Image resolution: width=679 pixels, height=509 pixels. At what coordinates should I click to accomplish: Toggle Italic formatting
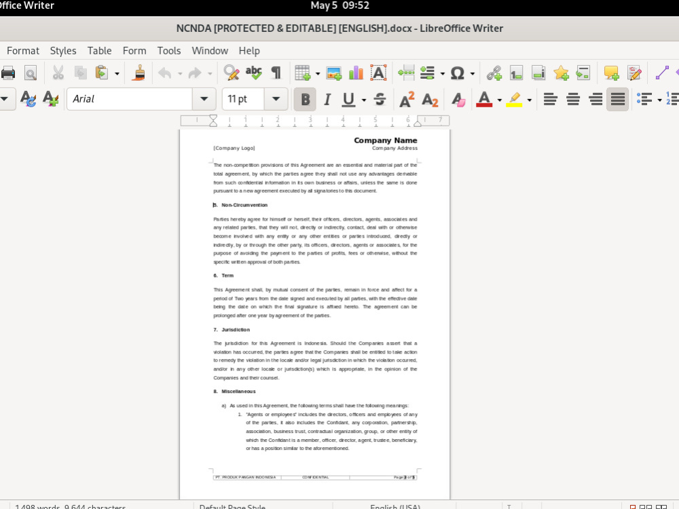(327, 100)
